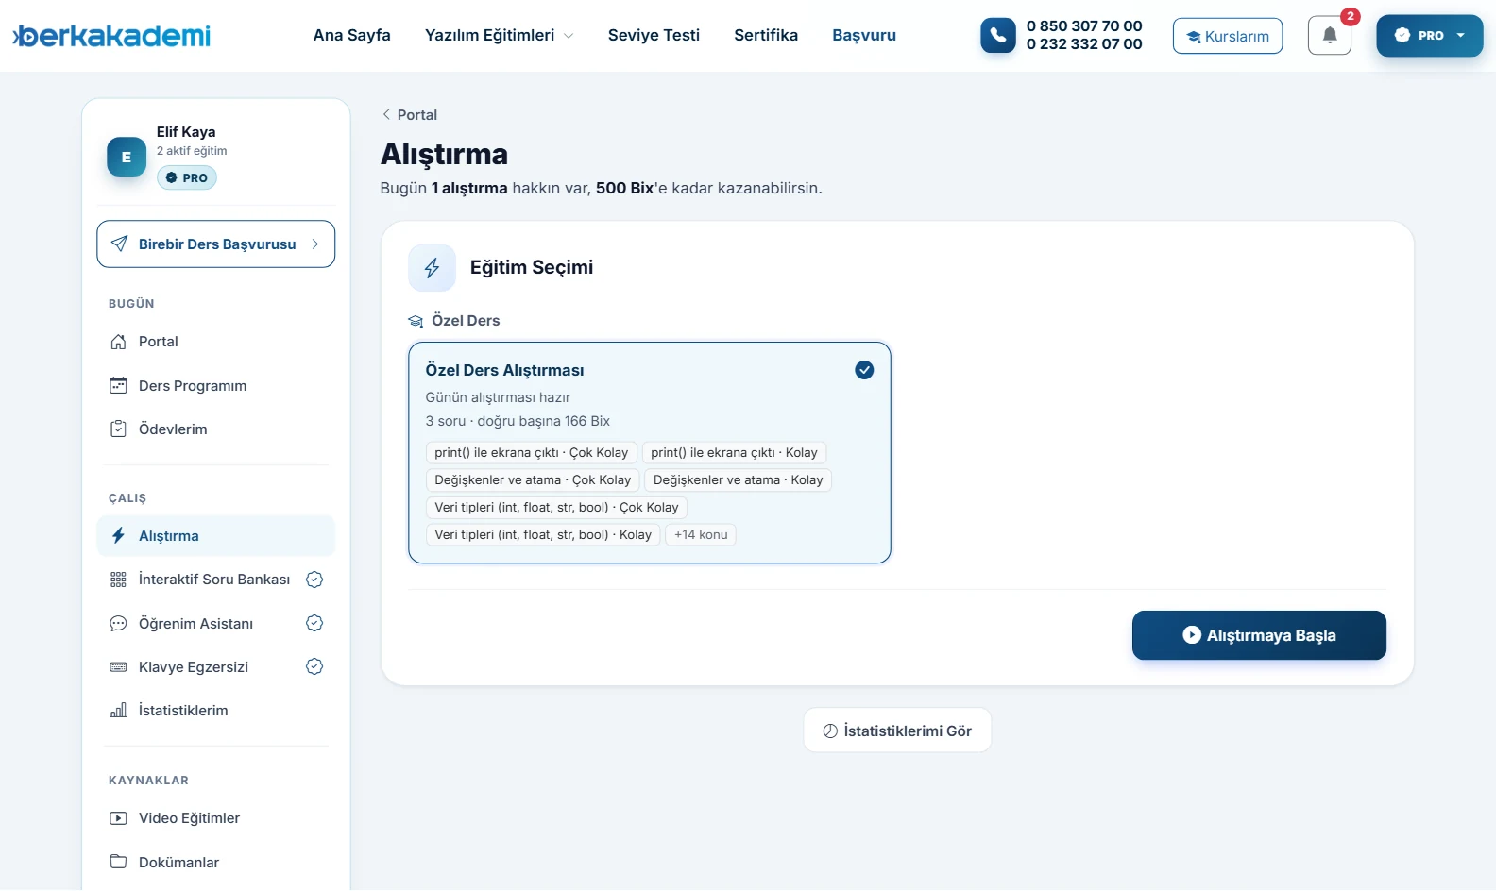Click 'Değişkenler ve atama · Çok Kolay' tag
The image size is (1496, 891).
click(x=533, y=479)
